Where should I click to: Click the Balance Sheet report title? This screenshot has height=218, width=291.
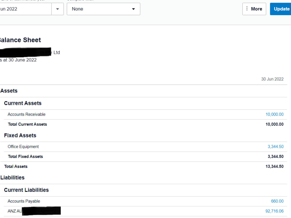coord(20,40)
